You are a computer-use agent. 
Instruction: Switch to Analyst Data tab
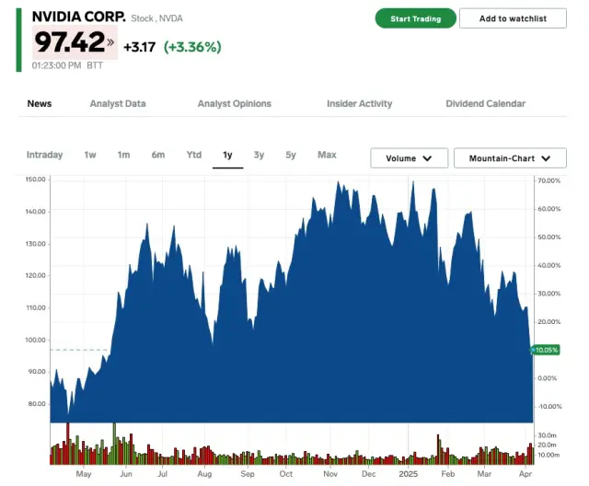point(118,104)
